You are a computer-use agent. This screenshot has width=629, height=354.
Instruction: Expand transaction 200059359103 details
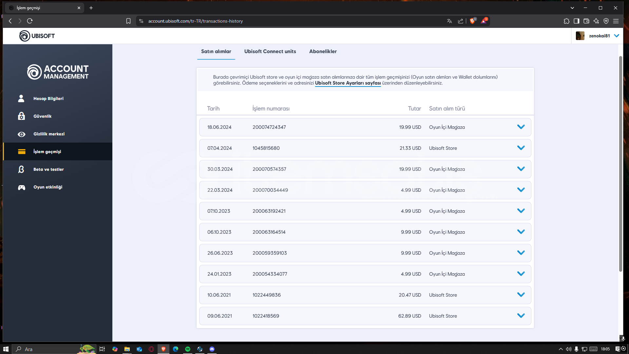(x=521, y=253)
